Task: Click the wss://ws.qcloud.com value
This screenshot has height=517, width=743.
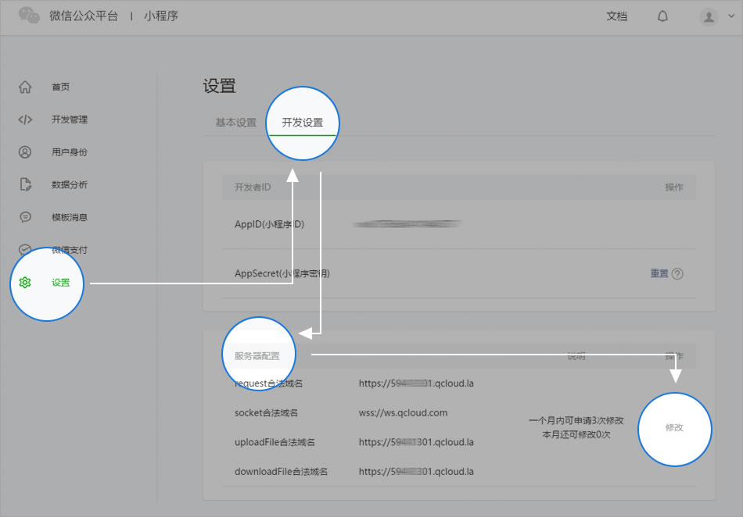Action: [403, 413]
